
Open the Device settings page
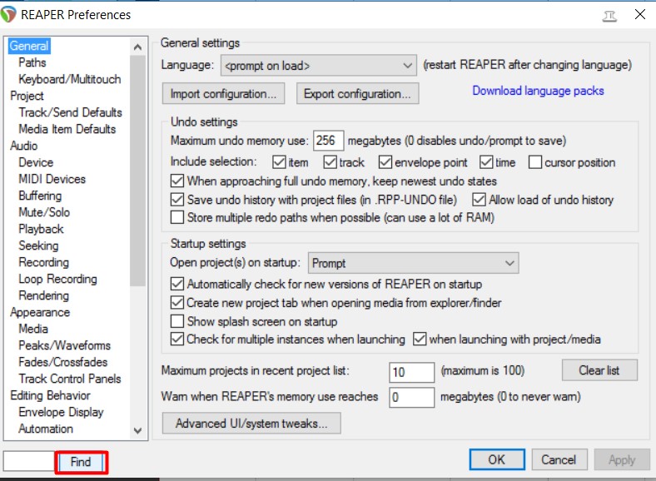click(x=36, y=162)
